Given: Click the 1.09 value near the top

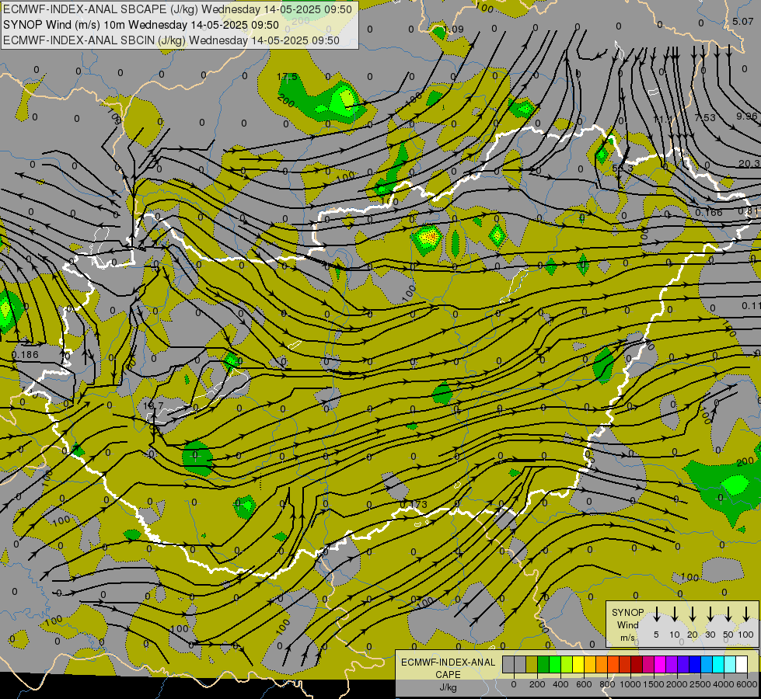Looking at the screenshot, I should pyautogui.click(x=454, y=30).
